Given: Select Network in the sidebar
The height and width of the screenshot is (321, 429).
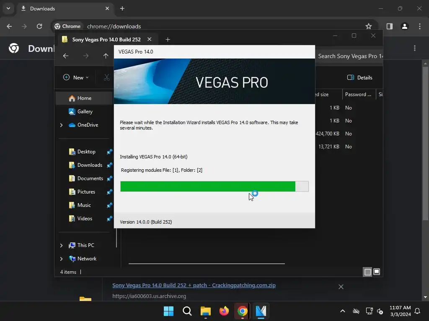Looking at the screenshot, I should coord(83,258).
